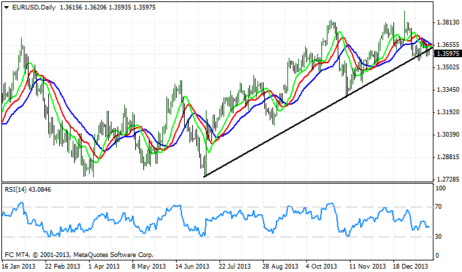Click the date label 22 Feb 2013
The width and height of the screenshot is (462, 272).
pyautogui.click(x=63, y=267)
